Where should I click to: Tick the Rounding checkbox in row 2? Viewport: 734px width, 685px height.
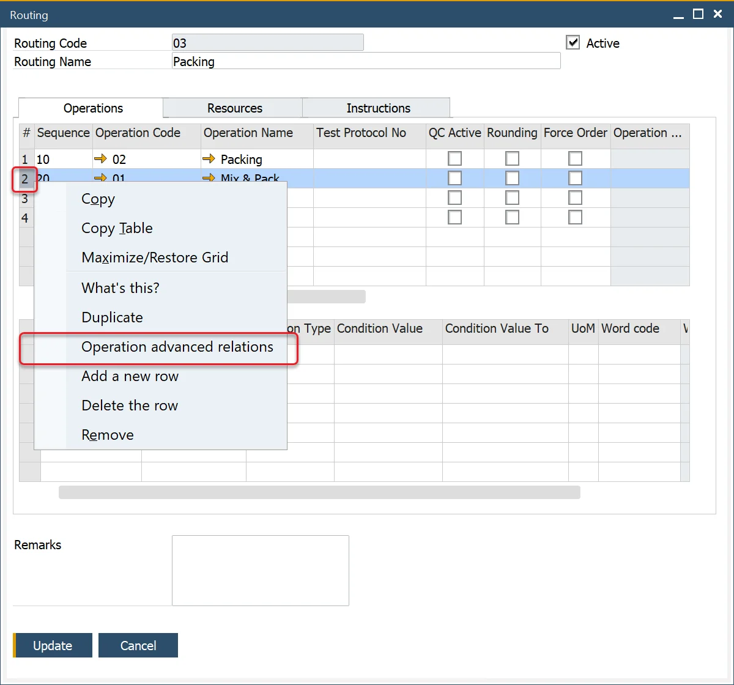[512, 178]
